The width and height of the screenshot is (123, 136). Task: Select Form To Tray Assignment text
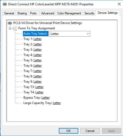tap(36, 28)
